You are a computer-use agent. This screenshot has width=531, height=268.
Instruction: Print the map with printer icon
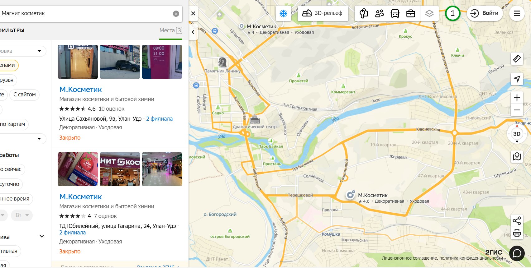coord(517,233)
